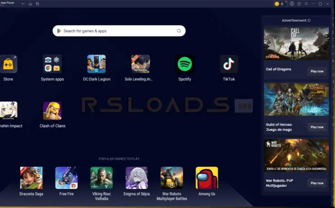The height and width of the screenshot is (208, 335).
Task: Focus the Search for games & apps field
Action: click(x=119, y=31)
